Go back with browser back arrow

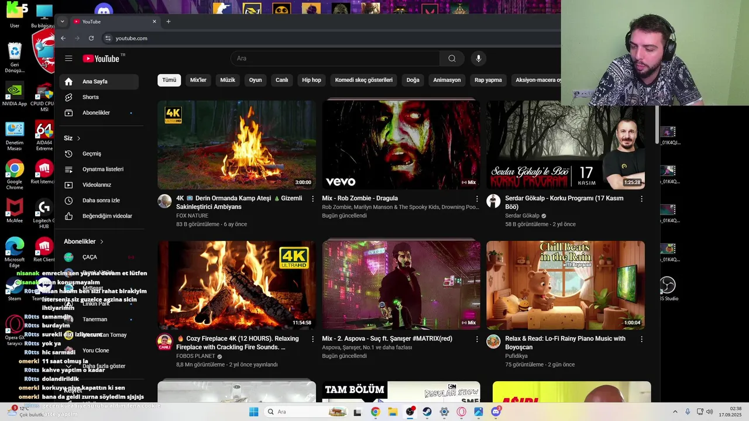[x=63, y=38]
